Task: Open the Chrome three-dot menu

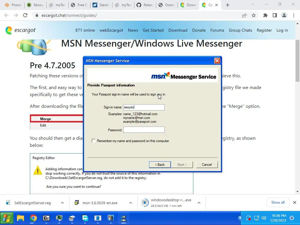Action: pos(294,15)
